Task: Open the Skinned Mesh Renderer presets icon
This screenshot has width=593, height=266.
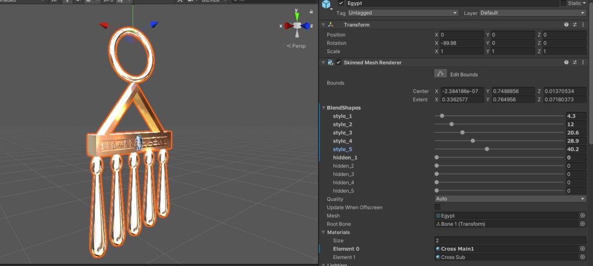Action: point(574,62)
